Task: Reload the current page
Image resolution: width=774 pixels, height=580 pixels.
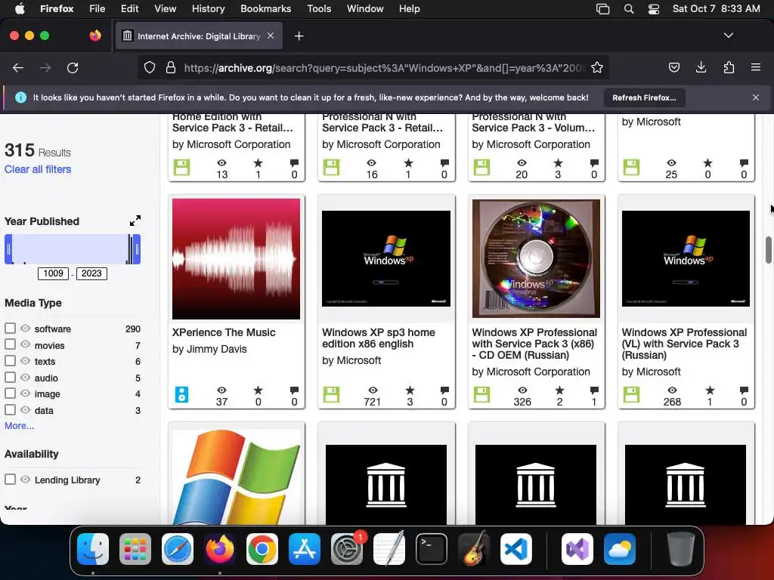Action: click(x=73, y=67)
